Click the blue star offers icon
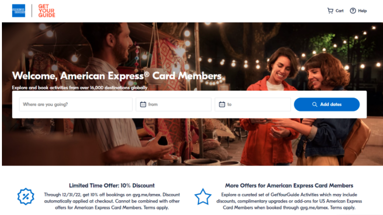 (x=203, y=197)
